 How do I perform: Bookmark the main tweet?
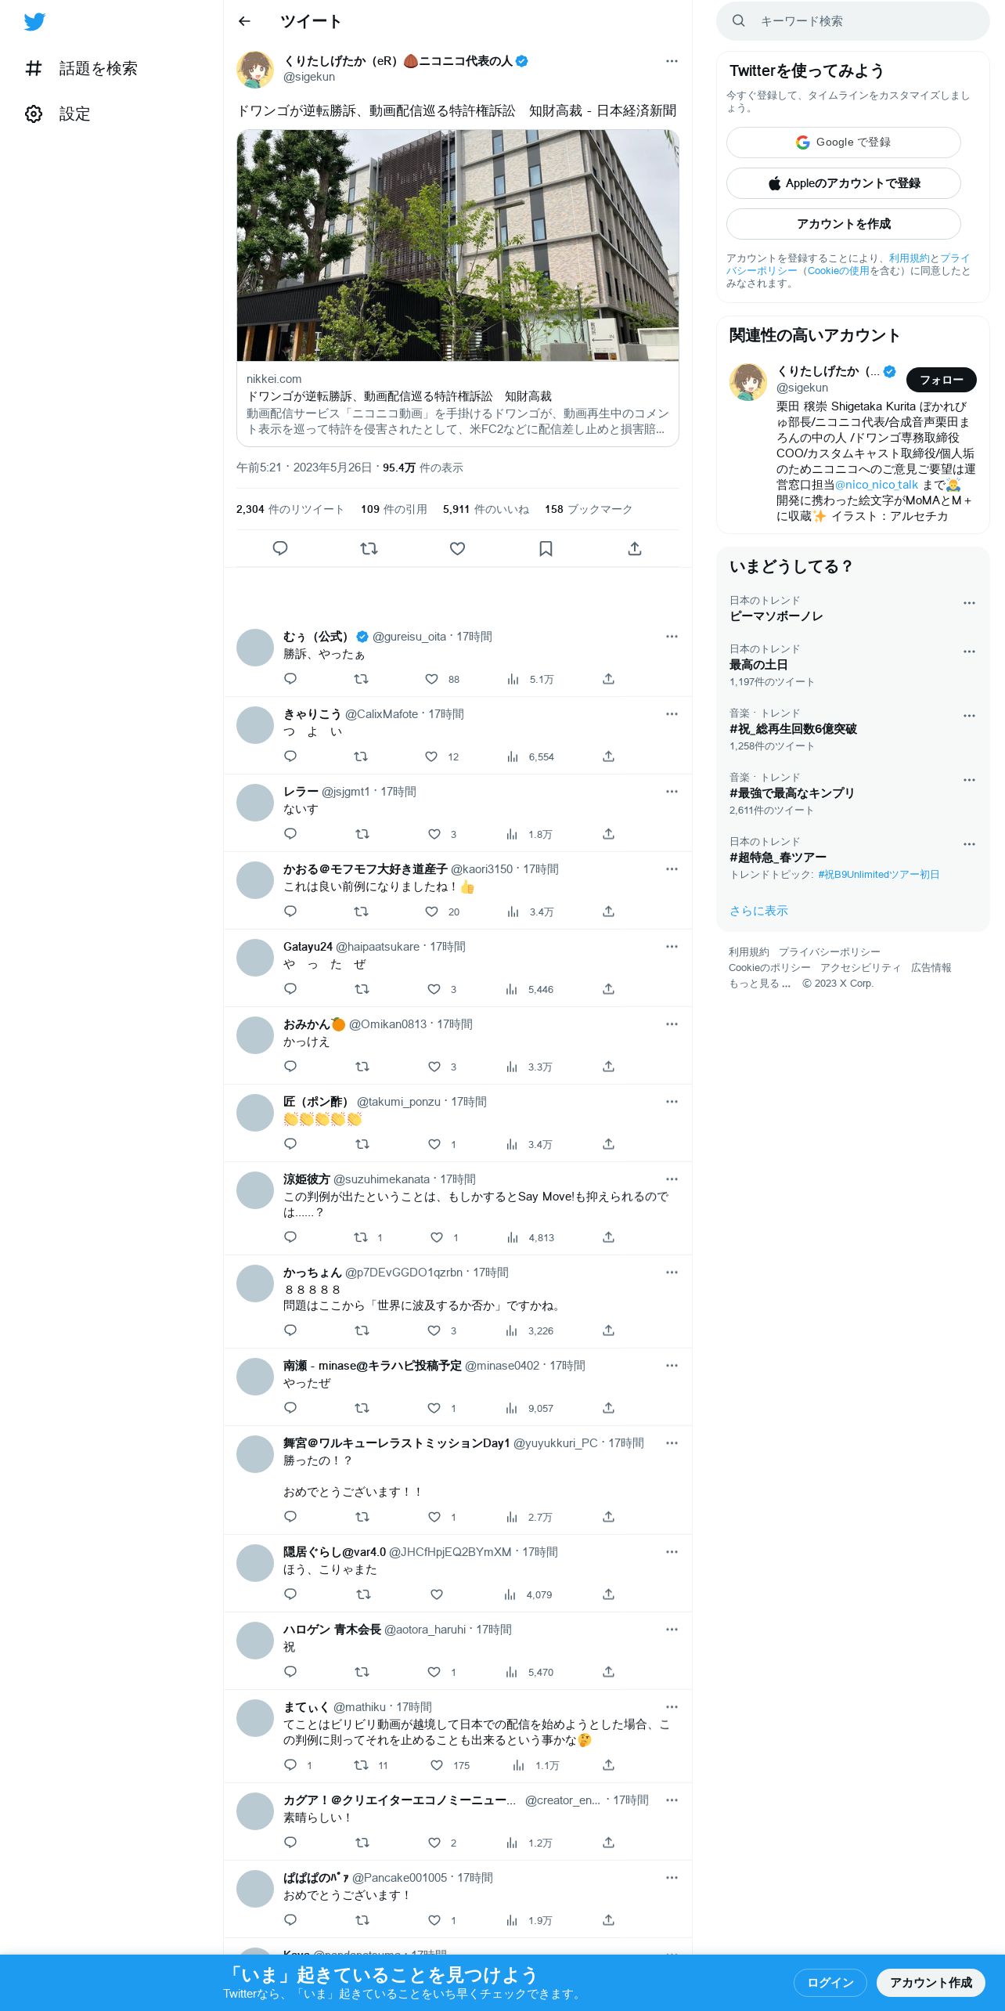click(546, 548)
